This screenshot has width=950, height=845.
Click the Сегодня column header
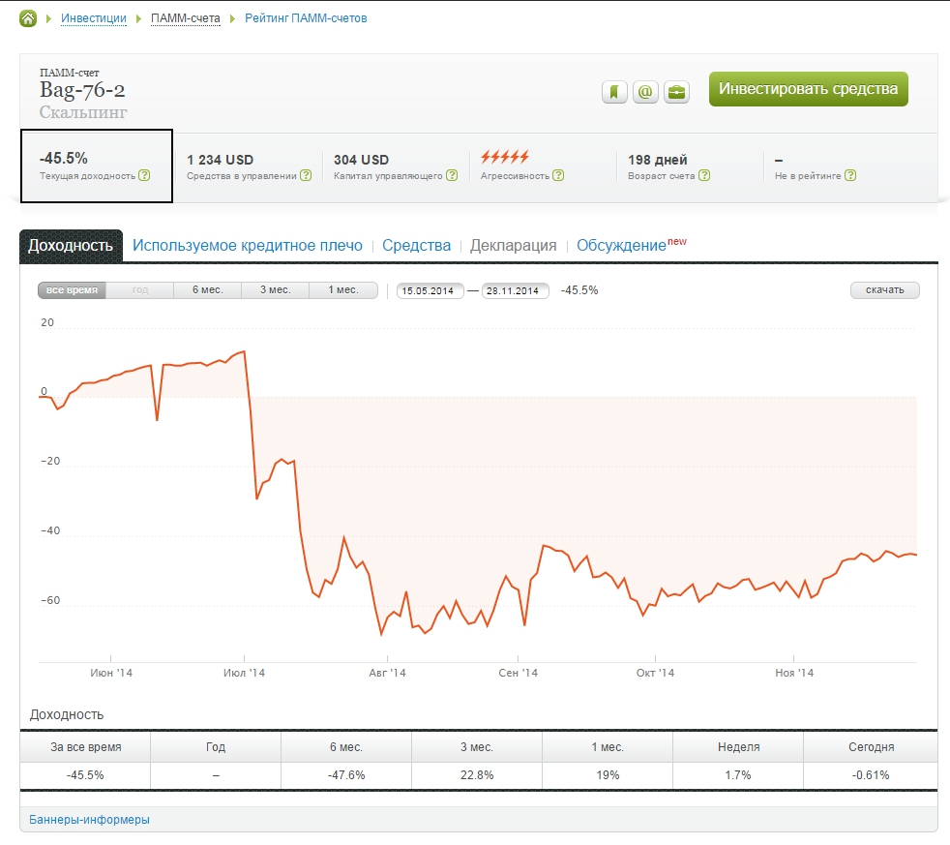[x=872, y=747]
